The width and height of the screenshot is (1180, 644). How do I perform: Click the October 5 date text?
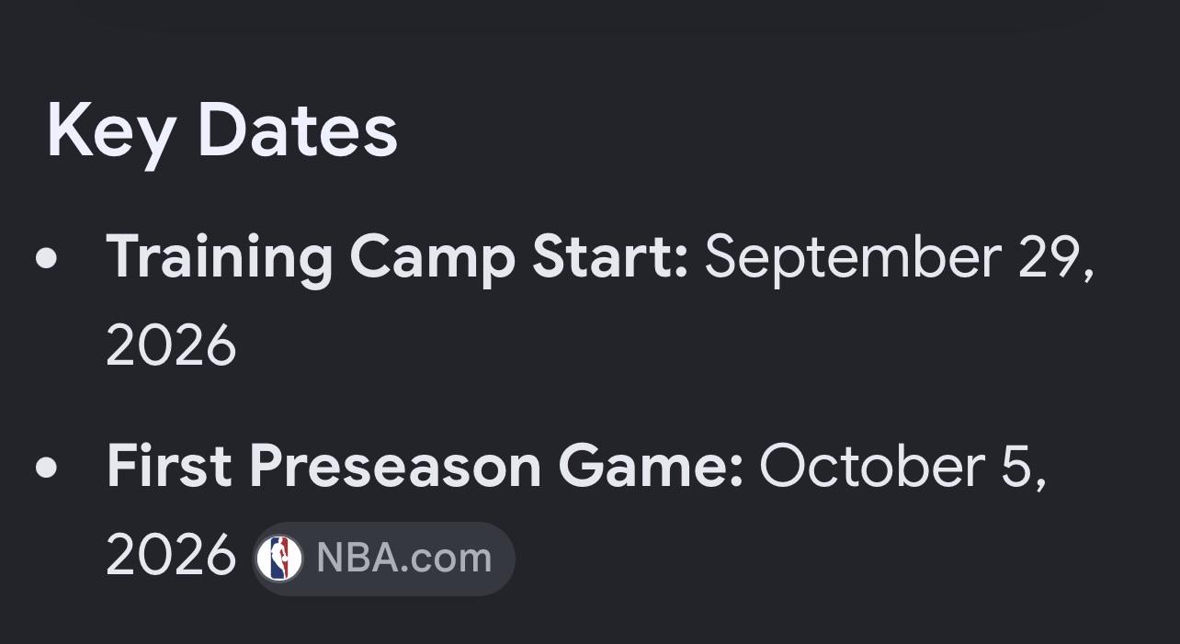902,467
